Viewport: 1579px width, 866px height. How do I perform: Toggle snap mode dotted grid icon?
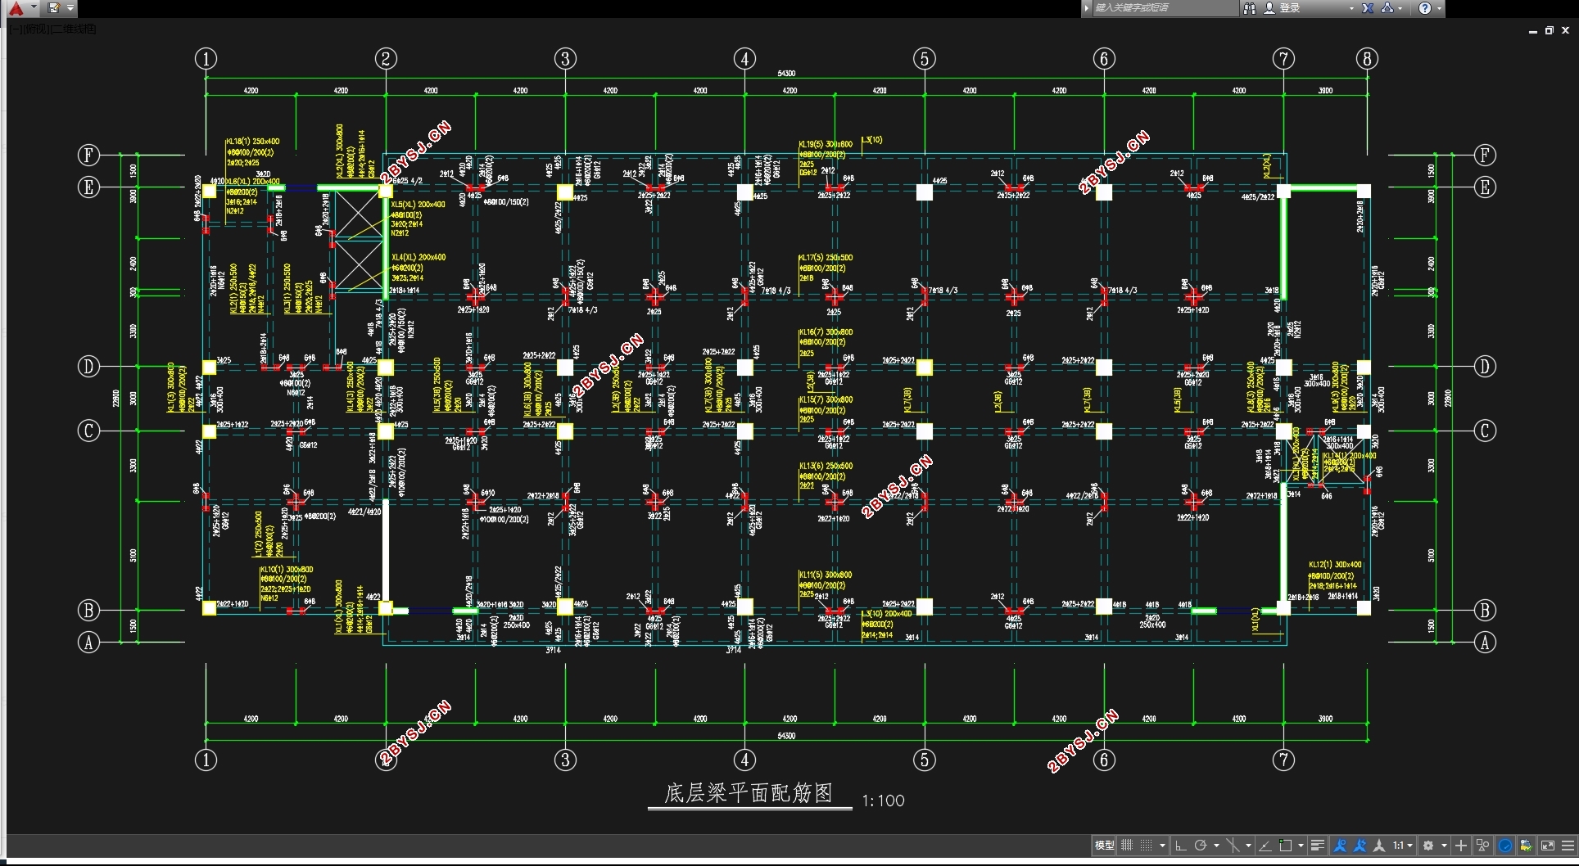coord(1147,846)
